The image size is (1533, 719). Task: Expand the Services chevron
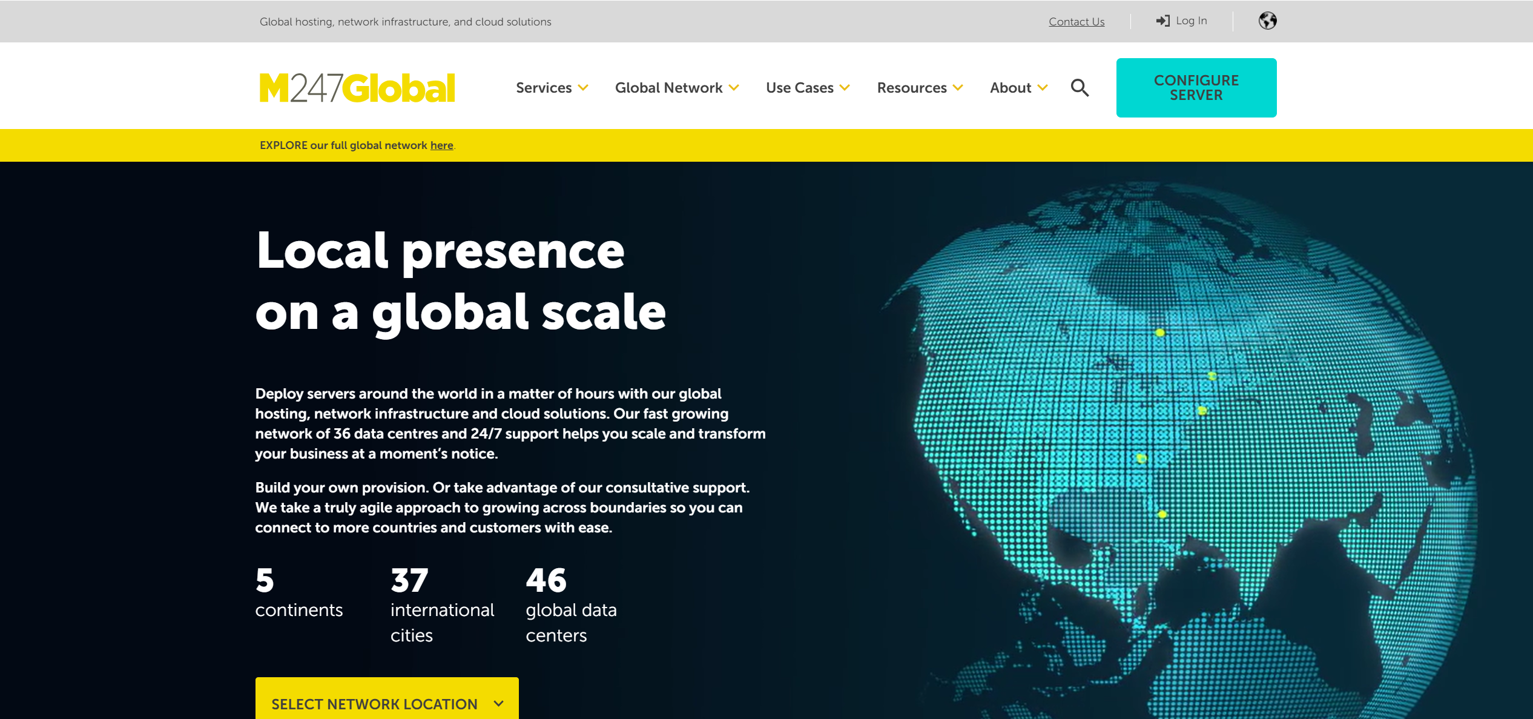(583, 88)
